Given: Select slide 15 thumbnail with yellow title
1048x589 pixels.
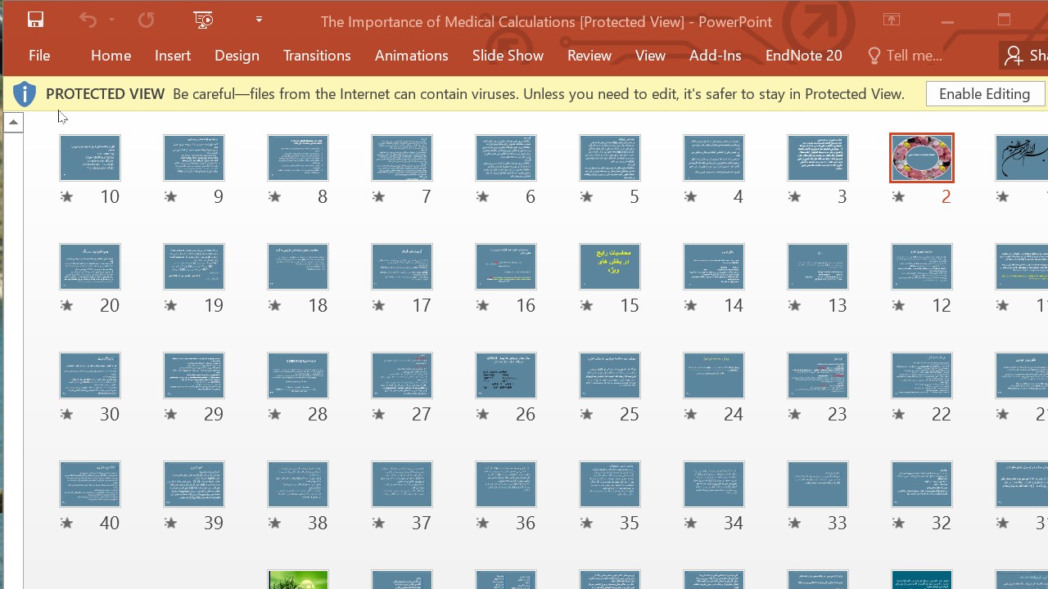Looking at the screenshot, I should 610,267.
